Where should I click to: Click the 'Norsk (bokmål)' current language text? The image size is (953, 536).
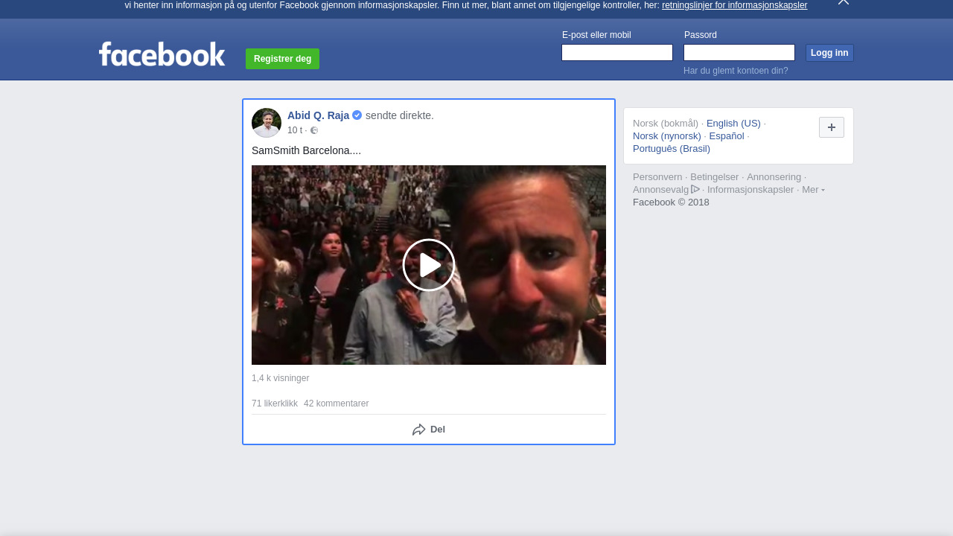(x=666, y=124)
